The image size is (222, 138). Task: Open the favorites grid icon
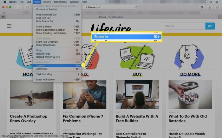[4, 13]
